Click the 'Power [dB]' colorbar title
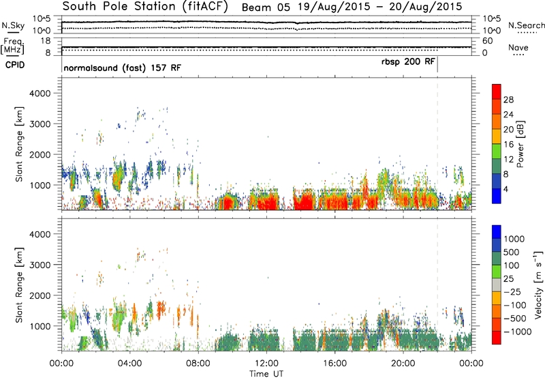 coord(520,144)
